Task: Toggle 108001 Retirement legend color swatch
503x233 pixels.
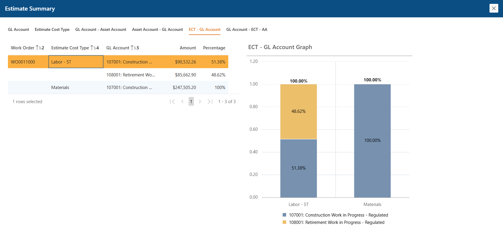Action: 284,222
